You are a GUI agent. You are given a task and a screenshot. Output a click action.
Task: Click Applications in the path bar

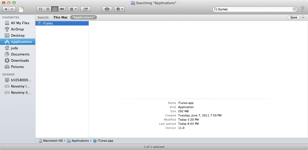(78, 141)
